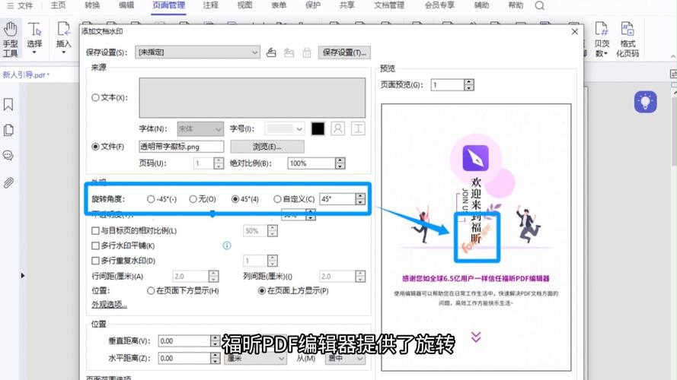Open the 从 alignment dropdown showing 居中

pos(345,358)
